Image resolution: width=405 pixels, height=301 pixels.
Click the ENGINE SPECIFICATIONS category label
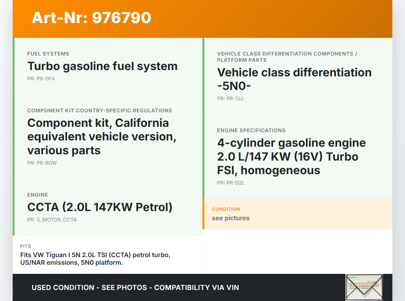tap(251, 131)
